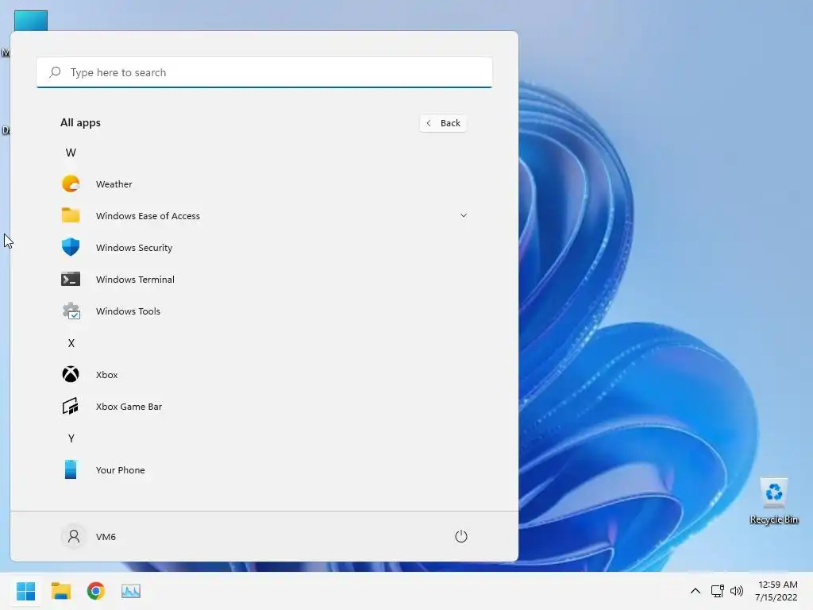Click the Y letter section header
813x610 pixels.
pos(71,438)
